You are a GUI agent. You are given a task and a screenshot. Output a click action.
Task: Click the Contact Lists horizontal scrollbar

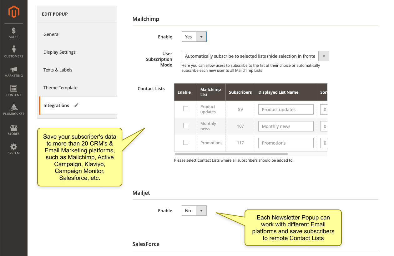point(231,154)
